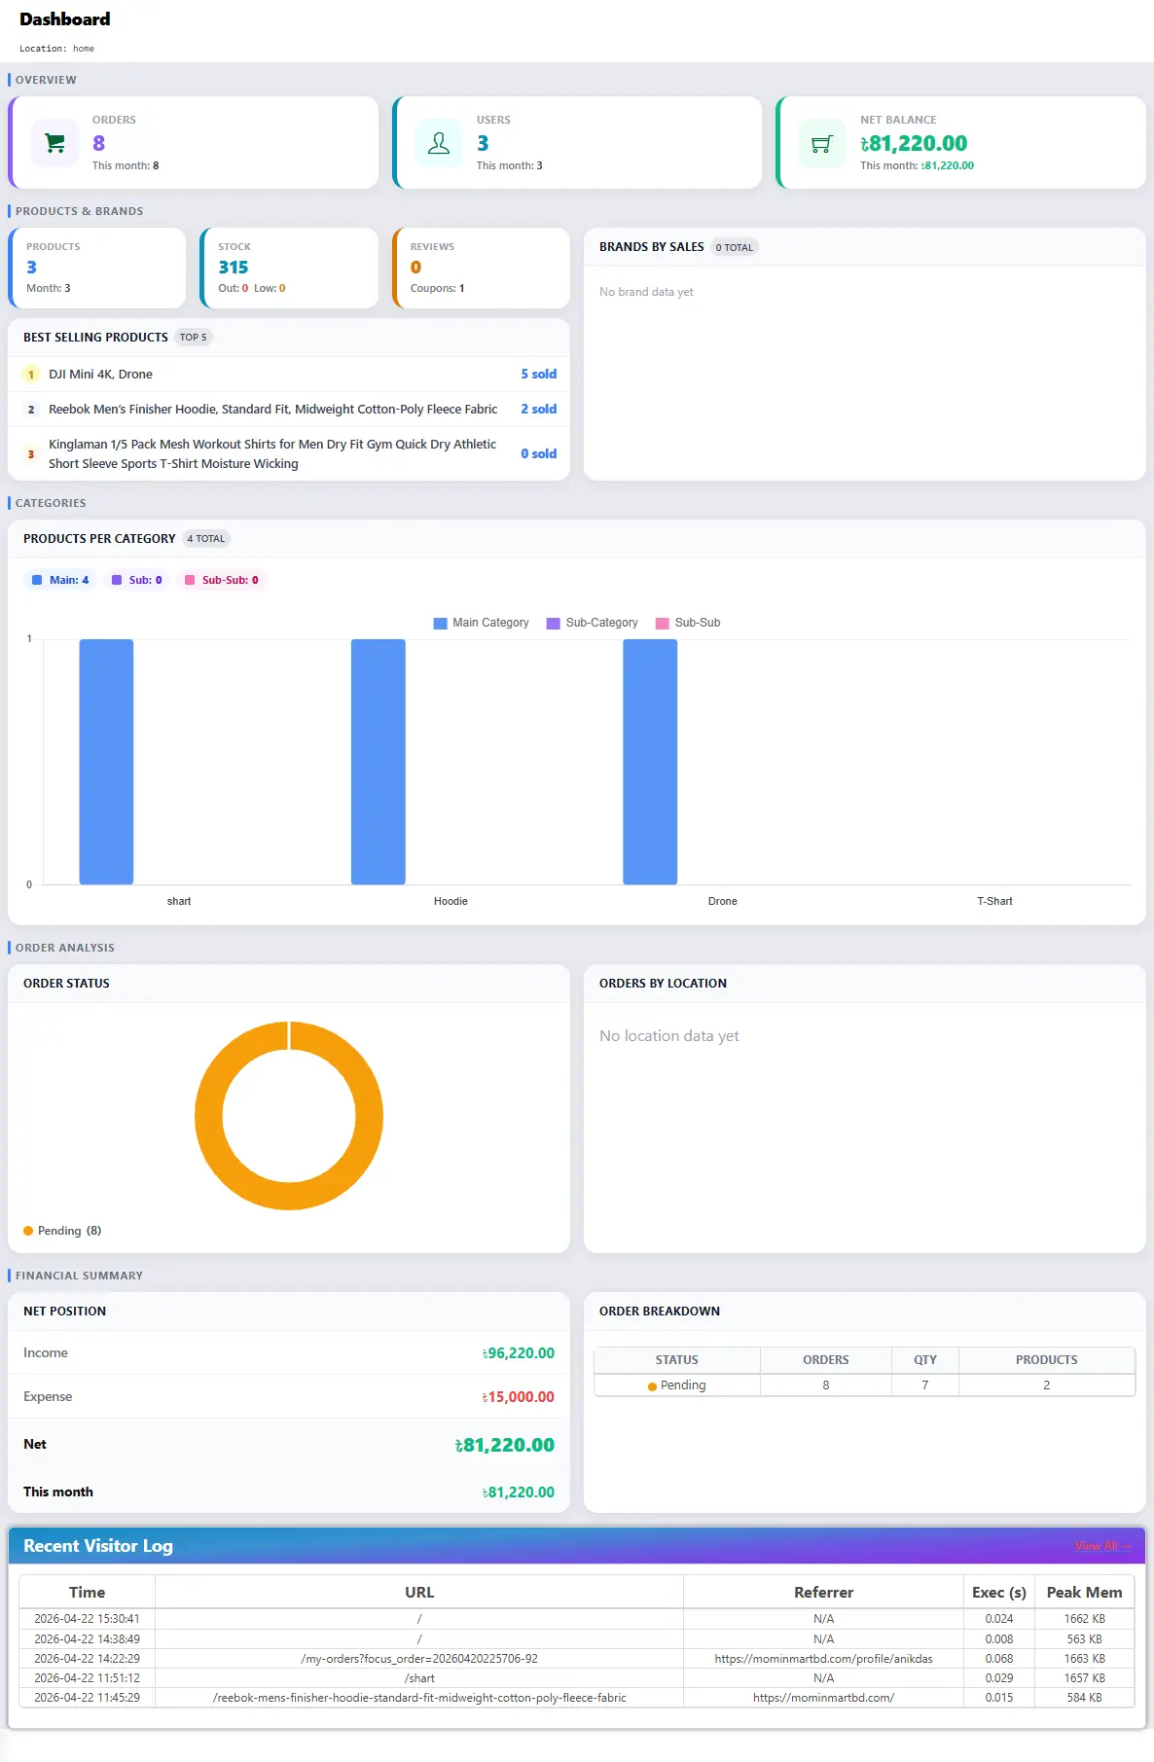Click the '4 TOTAL' categories badge
This screenshot has width=1154, height=1762.
tap(206, 539)
